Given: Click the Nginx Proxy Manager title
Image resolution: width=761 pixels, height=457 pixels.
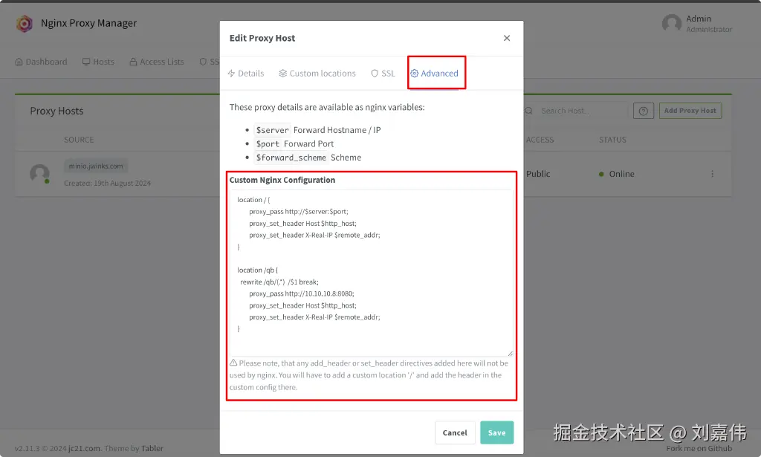Looking at the screenshot, I should click(x=89, y=23).
